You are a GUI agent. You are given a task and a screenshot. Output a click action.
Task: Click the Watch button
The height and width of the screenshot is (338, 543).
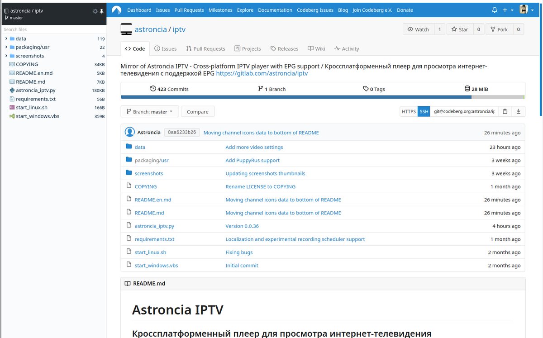tap(419, 29)
